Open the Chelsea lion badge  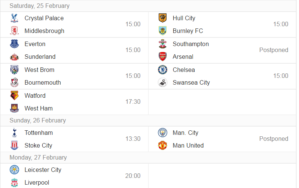[x=163, y=70]
